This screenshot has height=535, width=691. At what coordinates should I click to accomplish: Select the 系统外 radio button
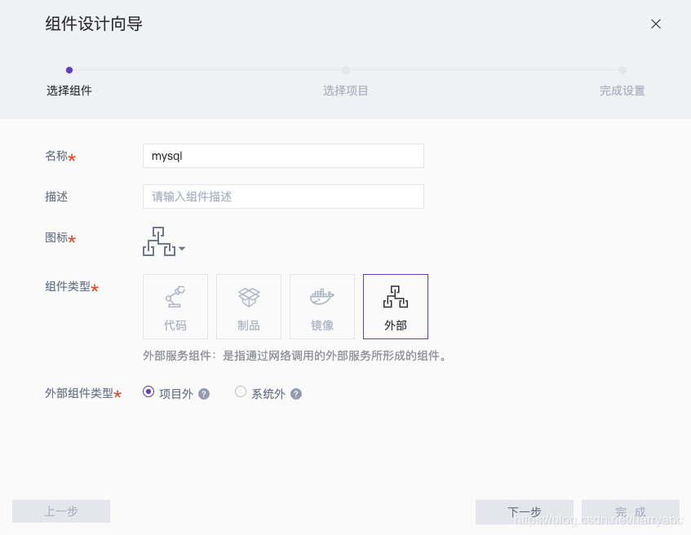point(241,392)
